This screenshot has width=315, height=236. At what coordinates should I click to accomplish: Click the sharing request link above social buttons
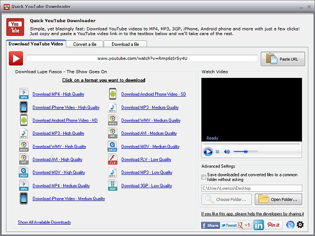tap(252, 214)
